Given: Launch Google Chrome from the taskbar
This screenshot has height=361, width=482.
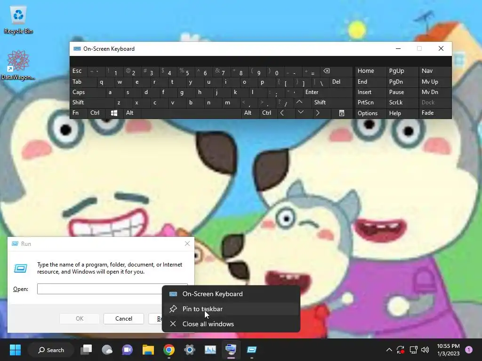Looking at the screenshot, I should [x=169, y=350].
